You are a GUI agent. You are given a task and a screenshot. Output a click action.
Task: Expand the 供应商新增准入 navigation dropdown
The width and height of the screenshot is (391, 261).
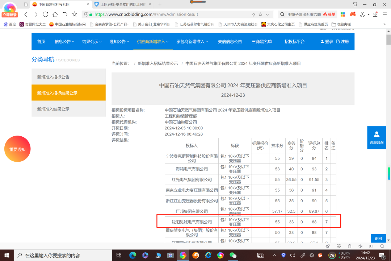(x=153, y=42)
